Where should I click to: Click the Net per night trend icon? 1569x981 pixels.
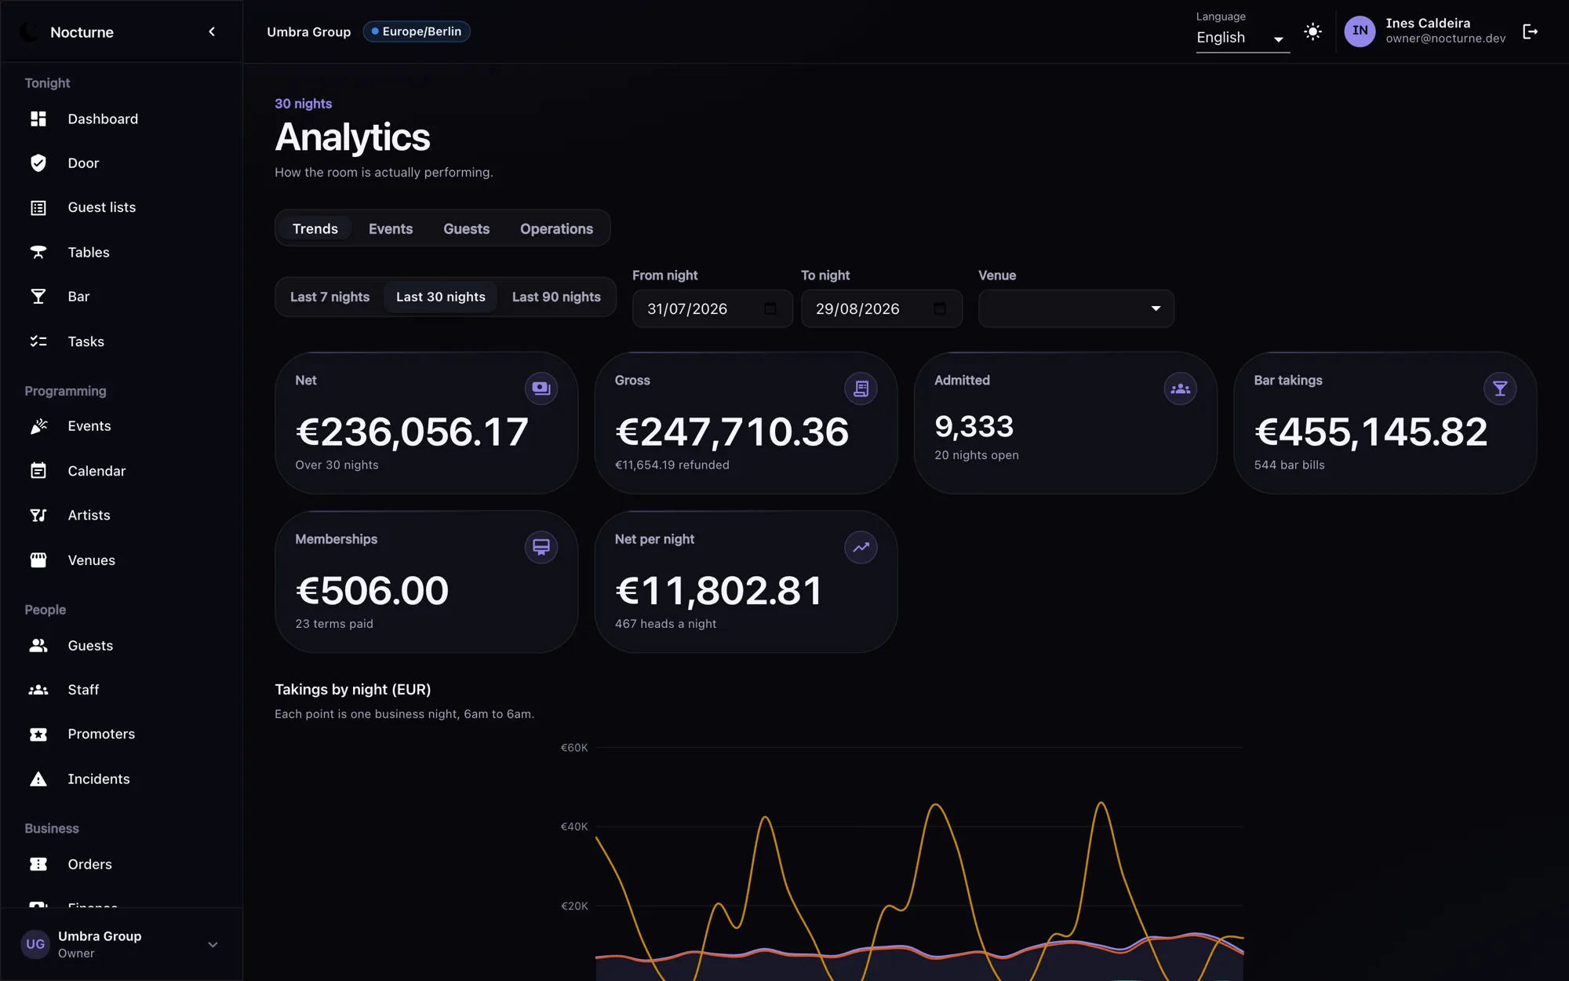861,547
